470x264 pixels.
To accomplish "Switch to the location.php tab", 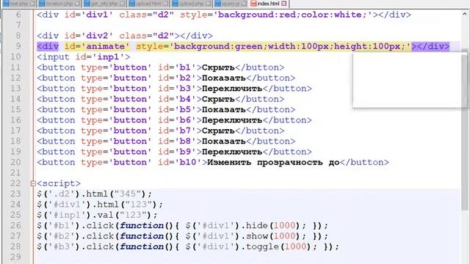I will pyautogui.click(x=59, y=4).
